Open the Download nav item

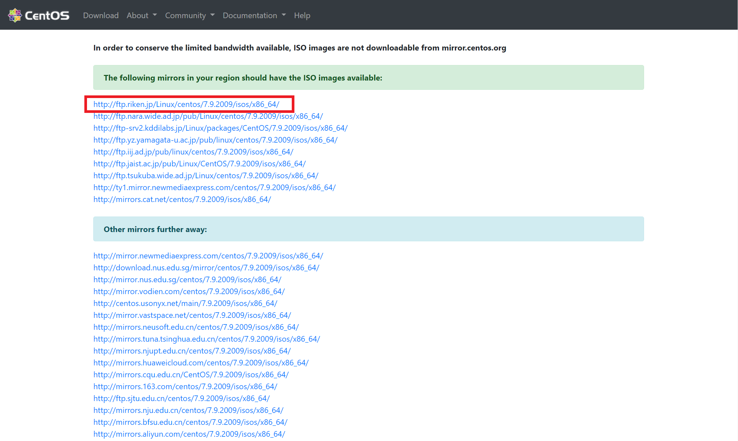pyautogui.click(x=101, y=16)
